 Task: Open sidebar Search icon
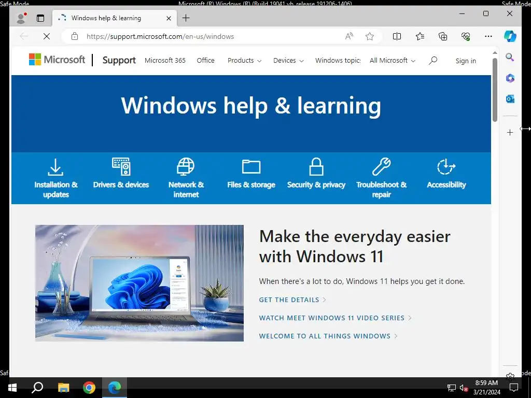tap(510, 57)
